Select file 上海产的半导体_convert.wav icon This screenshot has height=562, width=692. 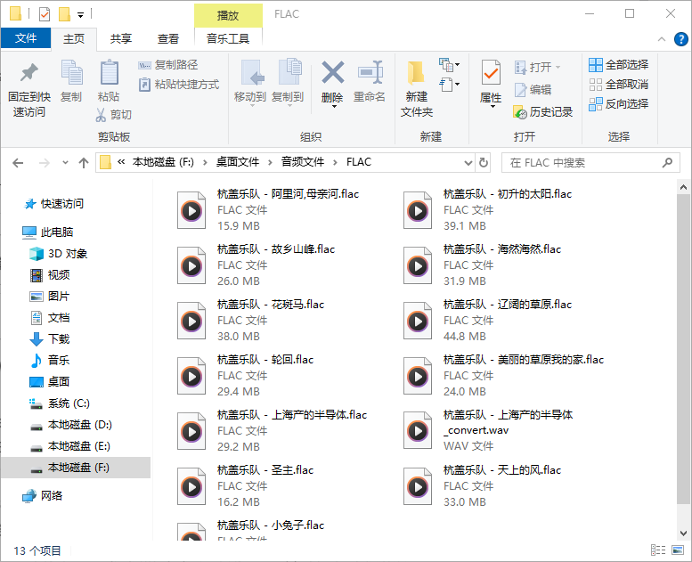pyautogui.click(x=418, y=430)
